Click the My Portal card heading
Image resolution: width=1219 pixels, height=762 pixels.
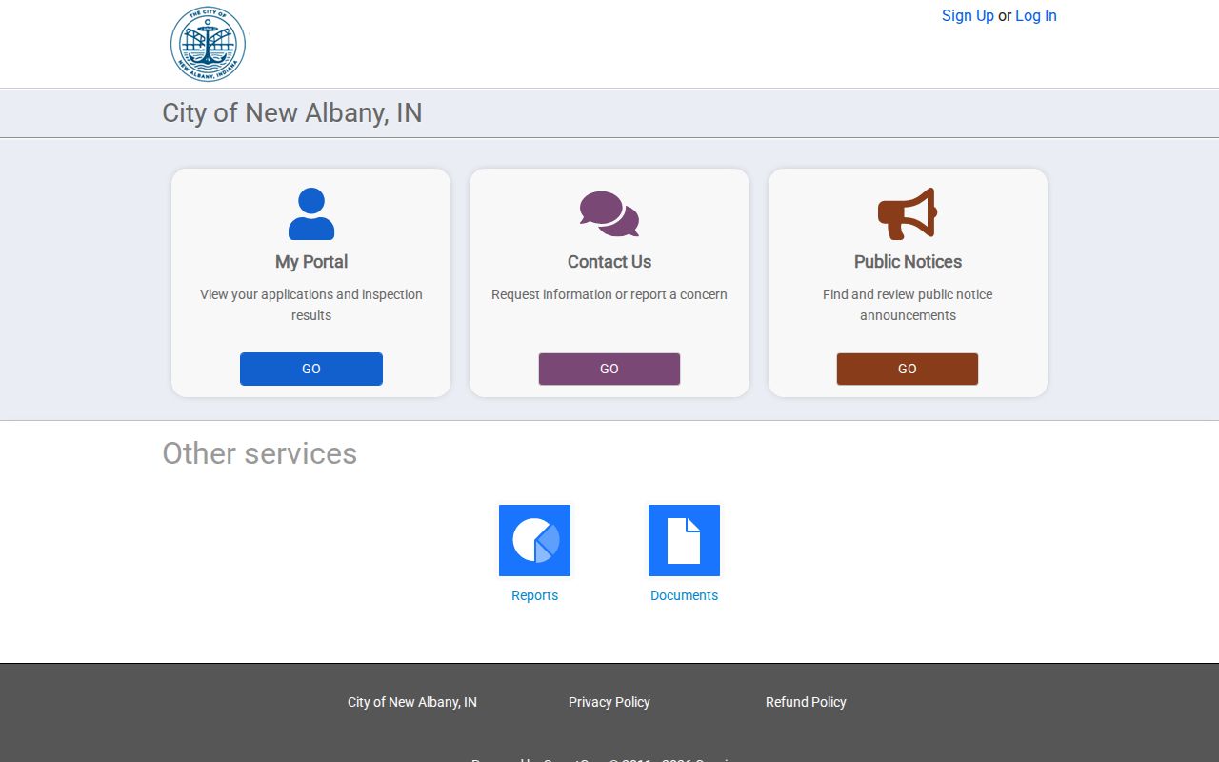pyautogui.click(x=311, y=262)
